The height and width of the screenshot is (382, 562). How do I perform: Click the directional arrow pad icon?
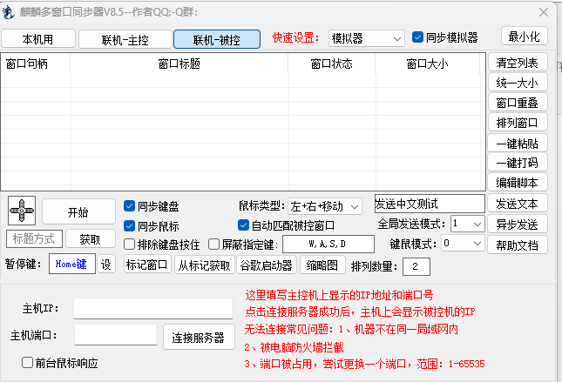tap(22, 210)
